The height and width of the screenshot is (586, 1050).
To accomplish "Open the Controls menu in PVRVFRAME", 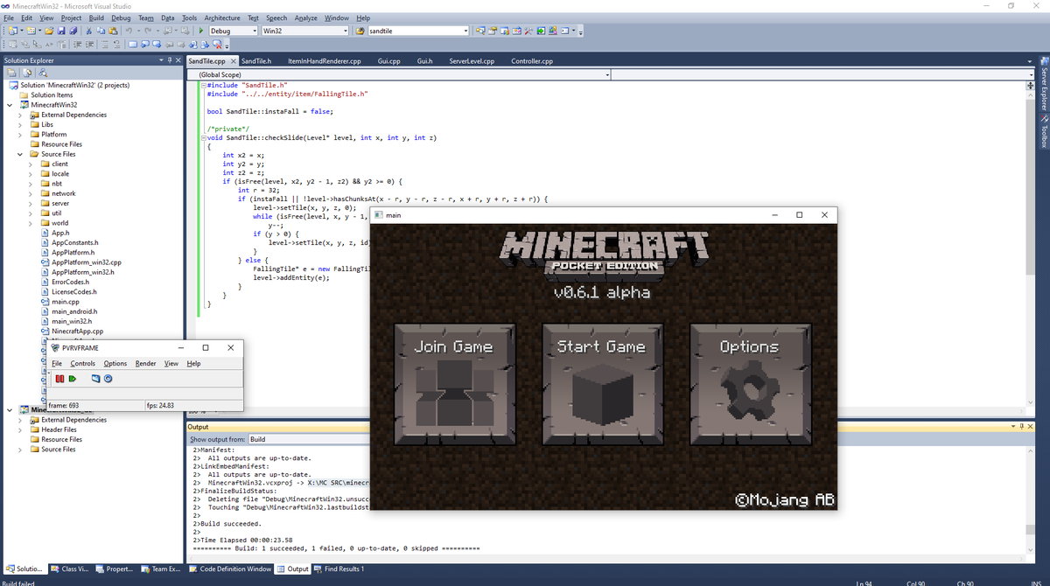I will [82, 363].
